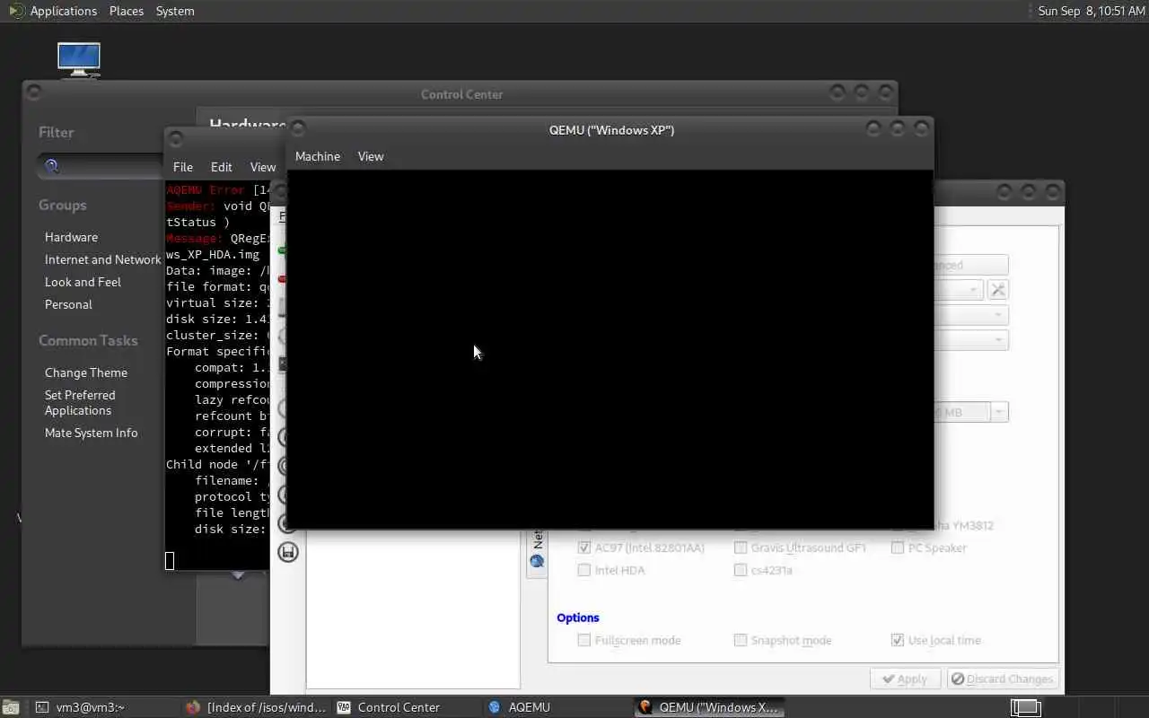The width and height of the screenshot is (1149, 718).
Task: Click the wrench tools icon in AQEMU settings
Action: point(997,290)
